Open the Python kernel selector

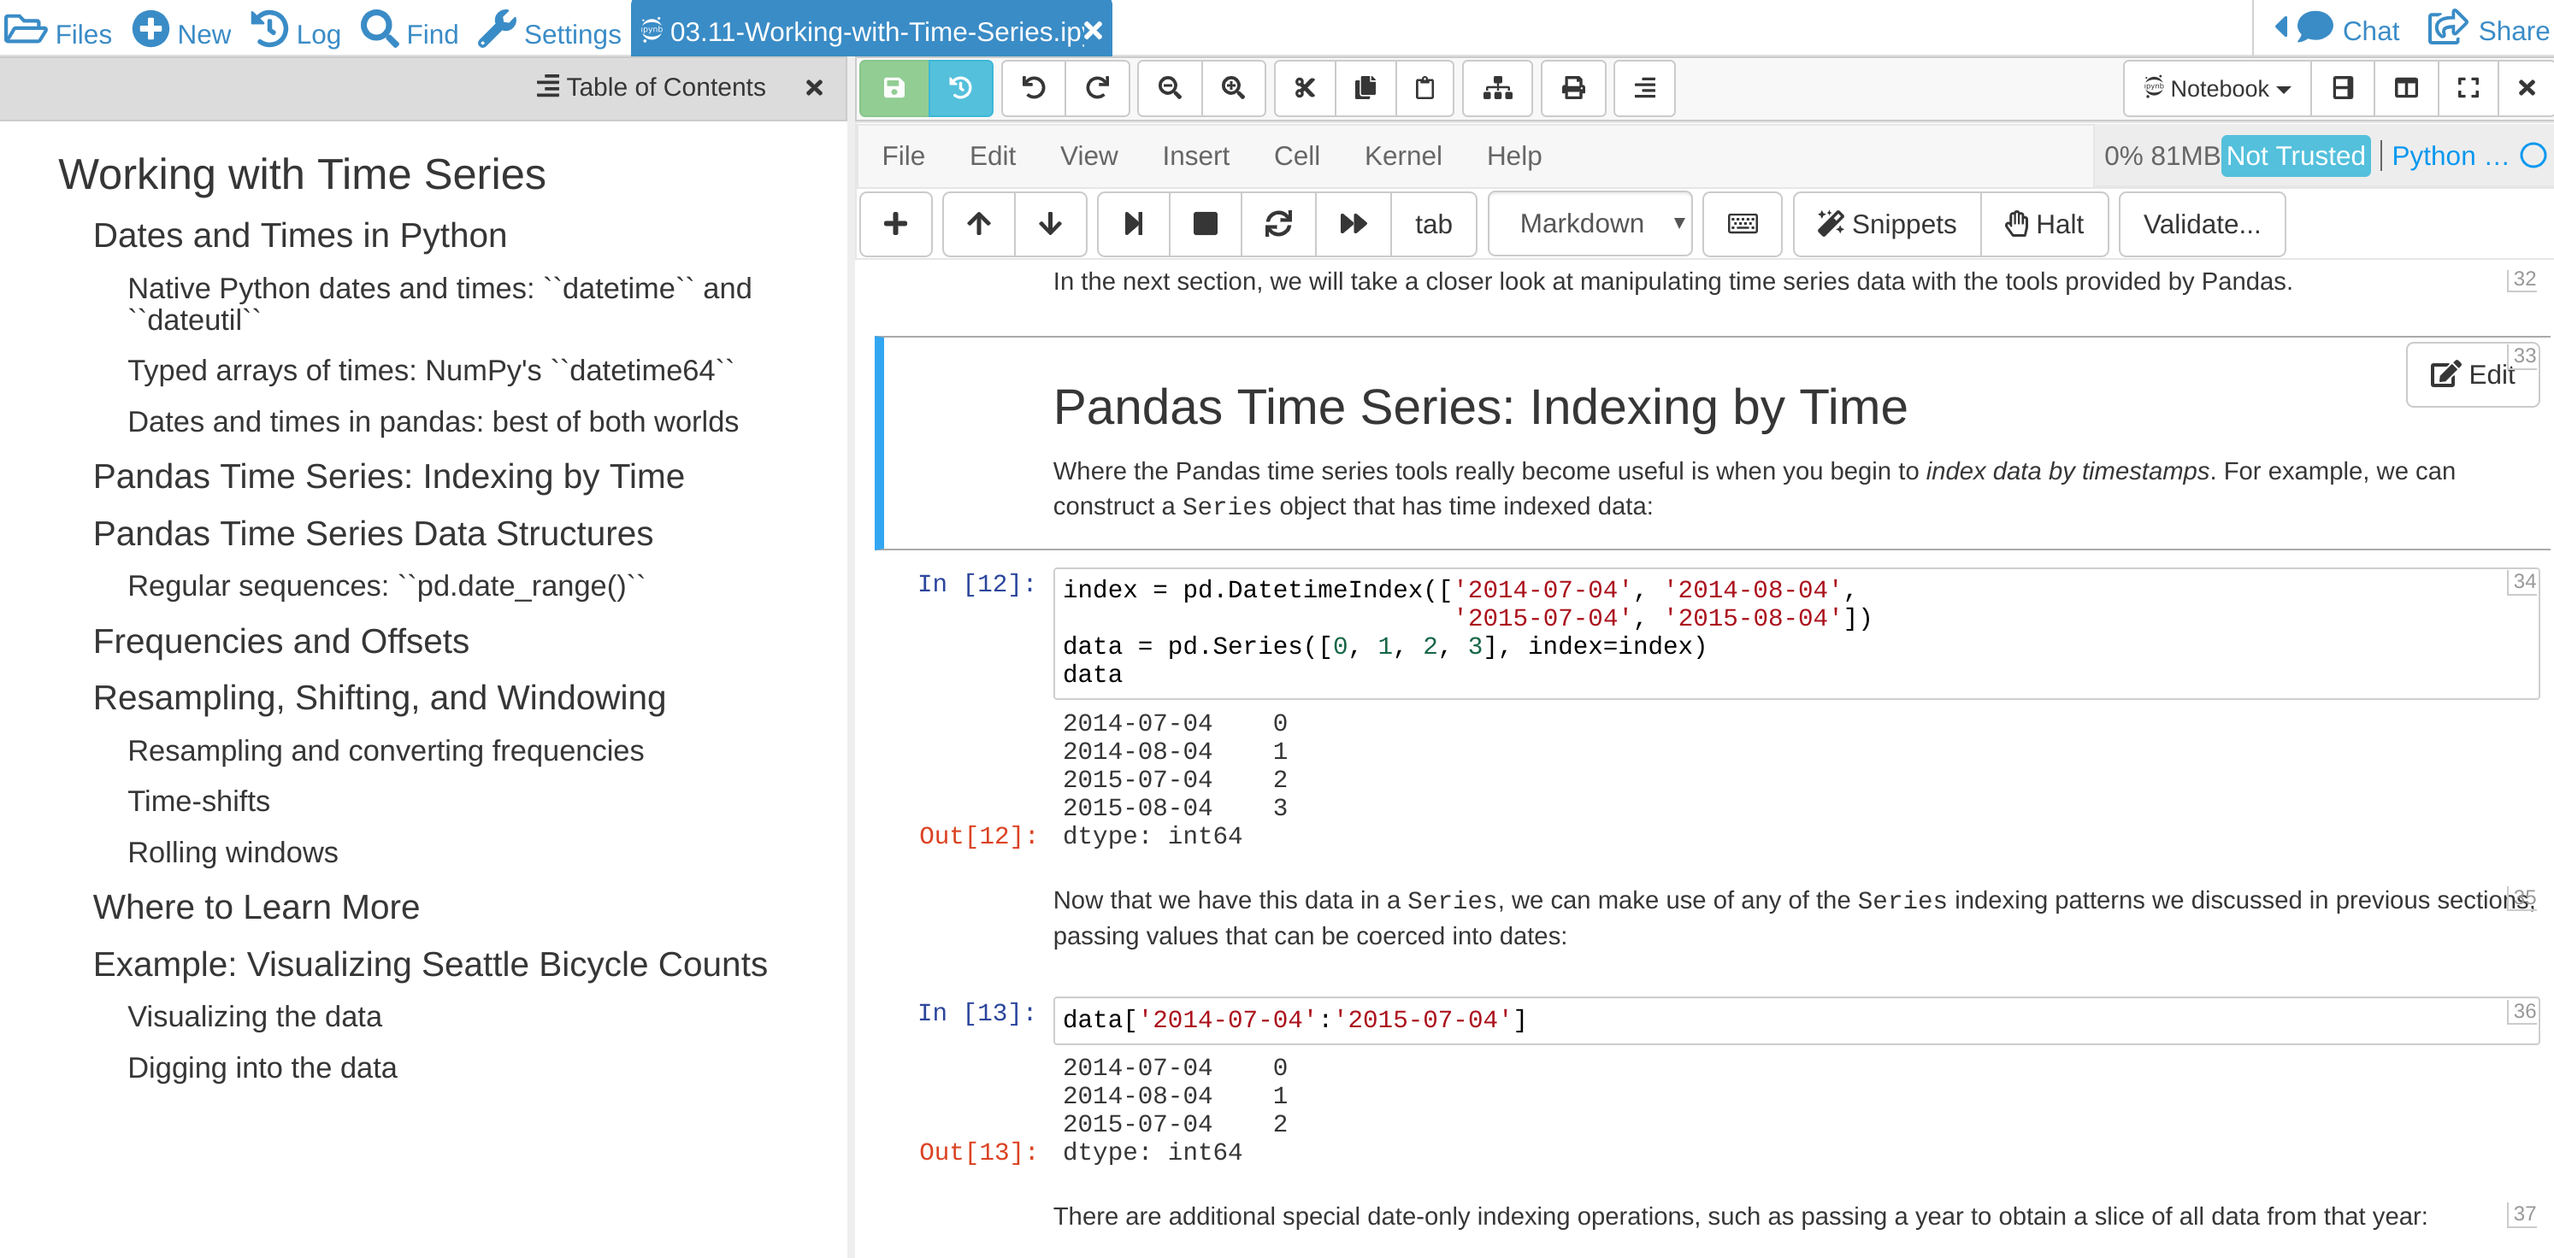point(2451,156)
